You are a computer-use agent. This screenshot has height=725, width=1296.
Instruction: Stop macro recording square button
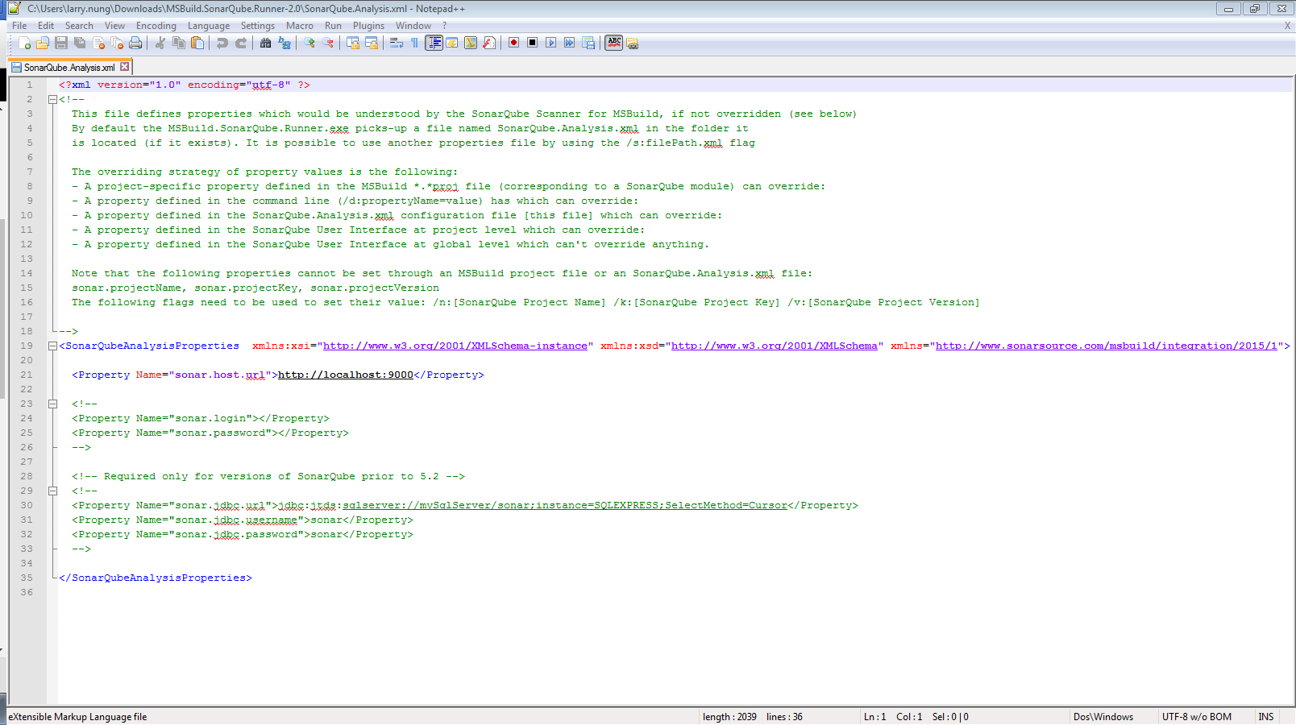[x=533, y=43]
